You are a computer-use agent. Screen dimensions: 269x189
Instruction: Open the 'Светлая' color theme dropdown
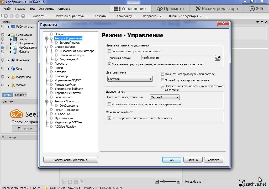click(x=130, y=79)
